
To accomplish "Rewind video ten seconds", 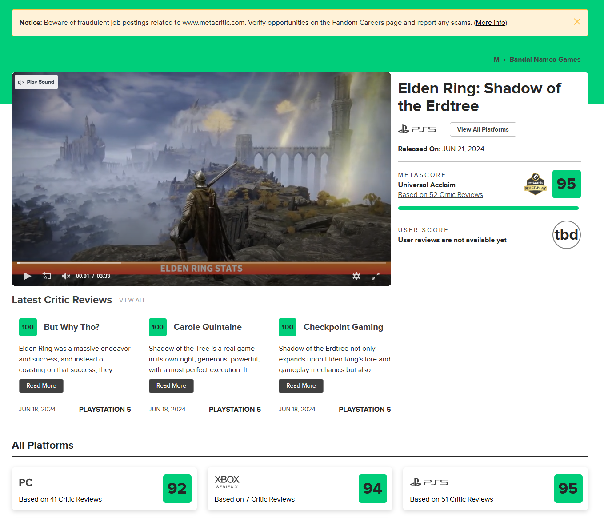I will (47, 276).
